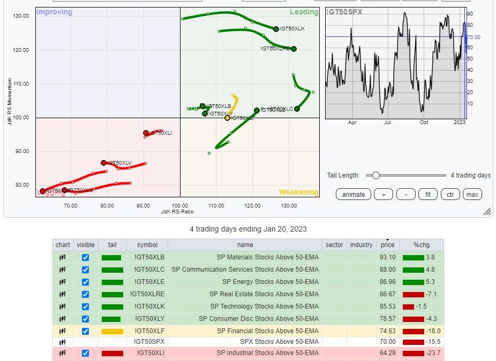Viewport: 496px width, 361px height.
Task: Sort table by price column header
Action: pyautogui.click(x=387, y=245)
